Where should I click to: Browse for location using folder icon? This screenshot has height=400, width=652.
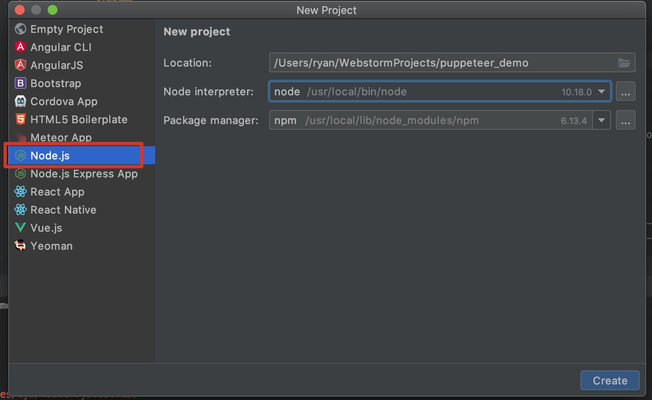(624, 63)
